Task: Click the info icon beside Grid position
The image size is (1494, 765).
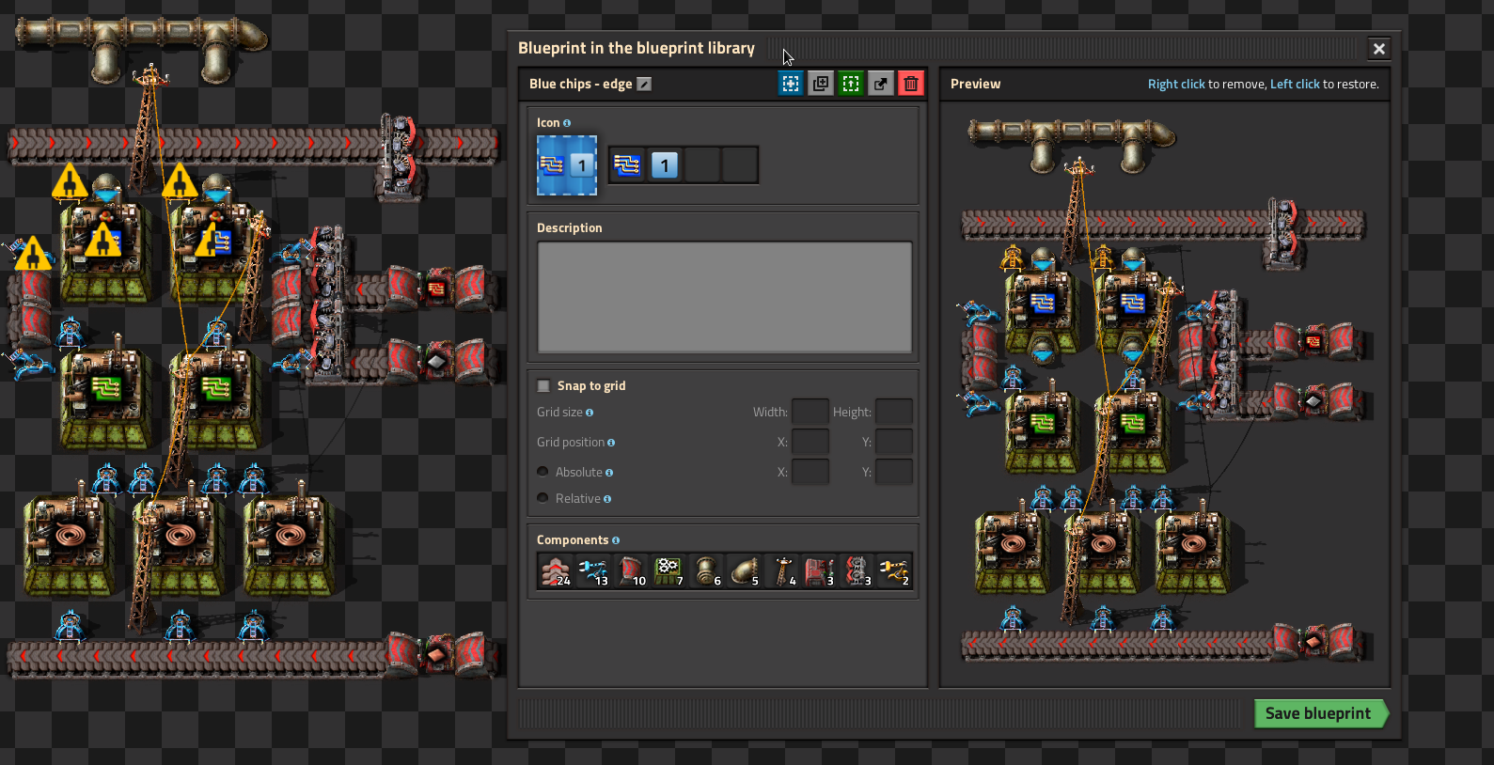Action: [x=611, y=443]
